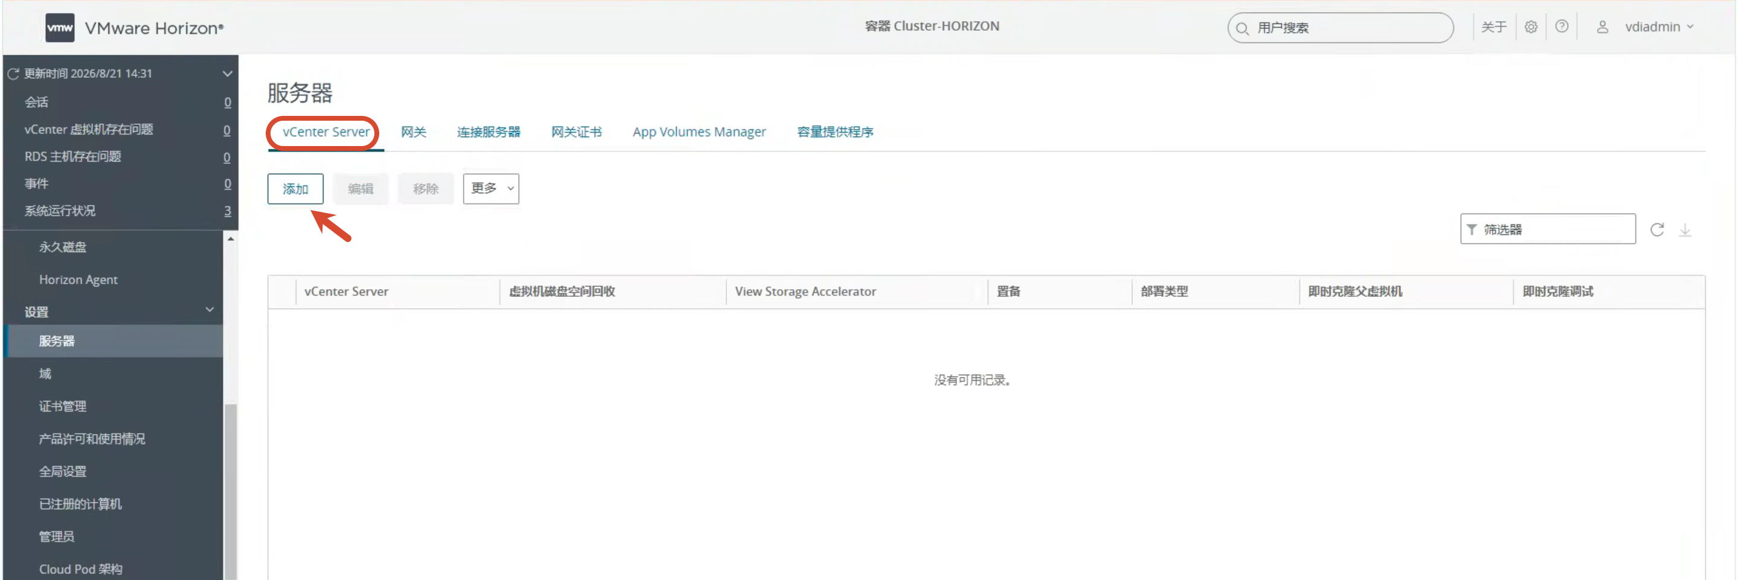
Task: Click the refresh icon next to update time
Action: (x=13, y=74)
